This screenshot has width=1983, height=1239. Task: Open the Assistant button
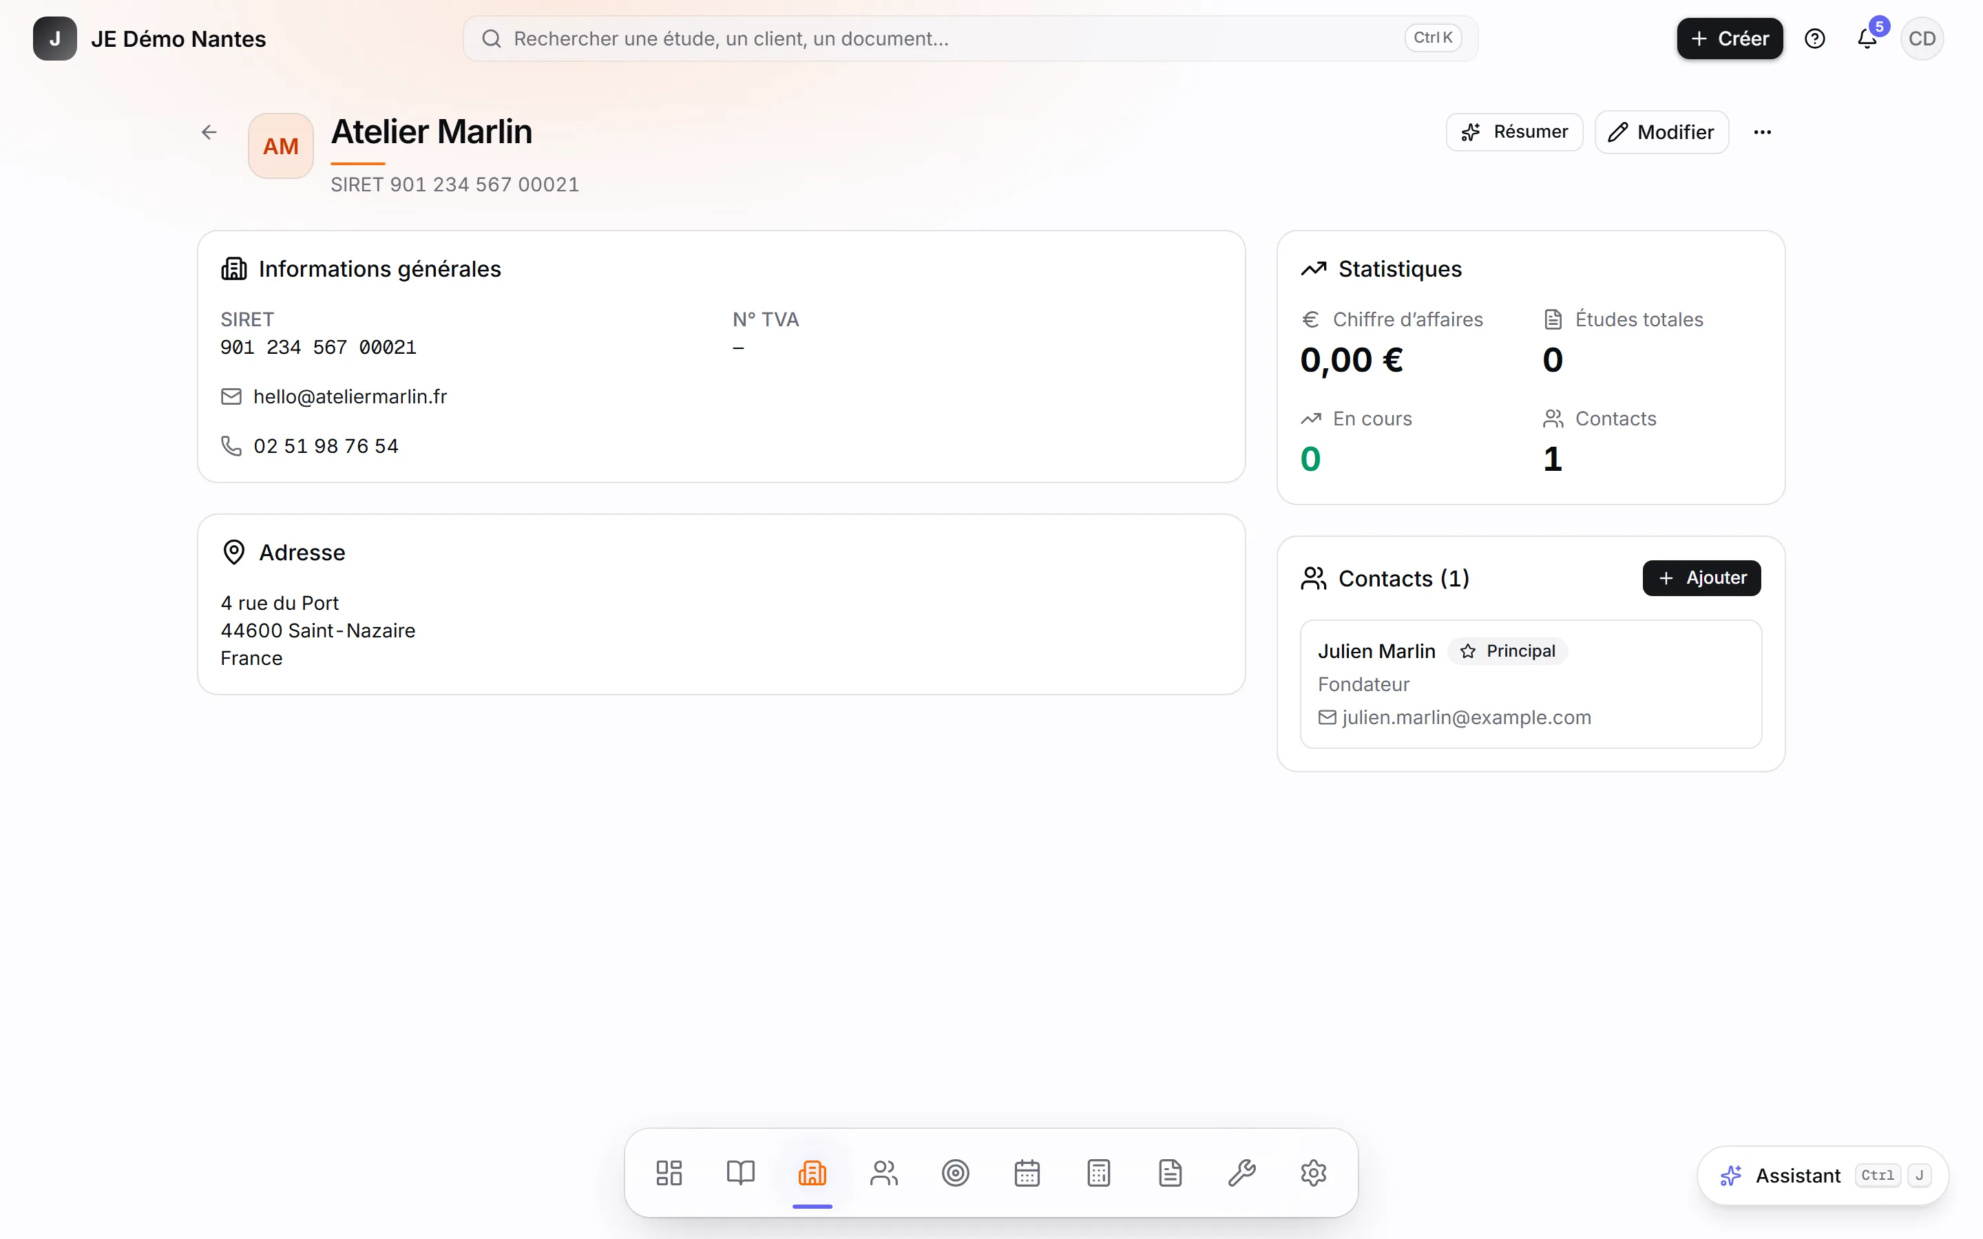[1823, 1176]
